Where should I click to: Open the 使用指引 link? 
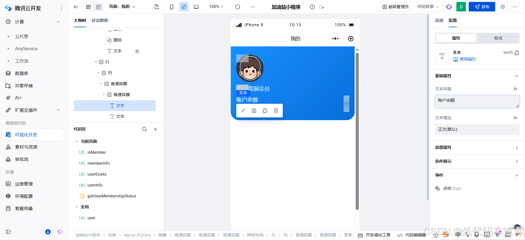click(x=465, y=59)
